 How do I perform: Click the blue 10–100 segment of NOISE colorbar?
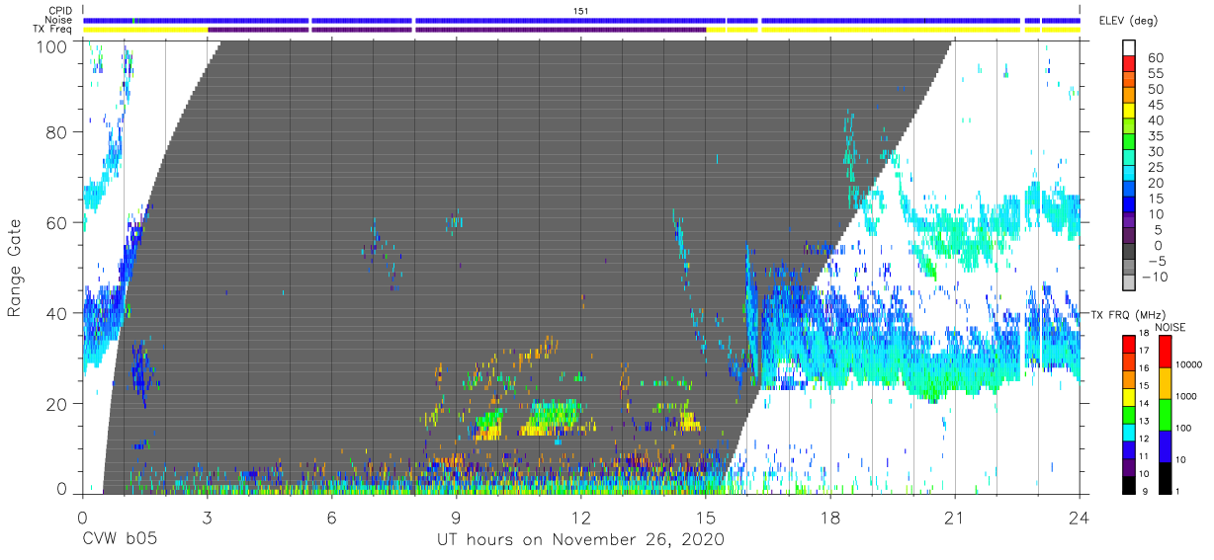click(1166, 446)
